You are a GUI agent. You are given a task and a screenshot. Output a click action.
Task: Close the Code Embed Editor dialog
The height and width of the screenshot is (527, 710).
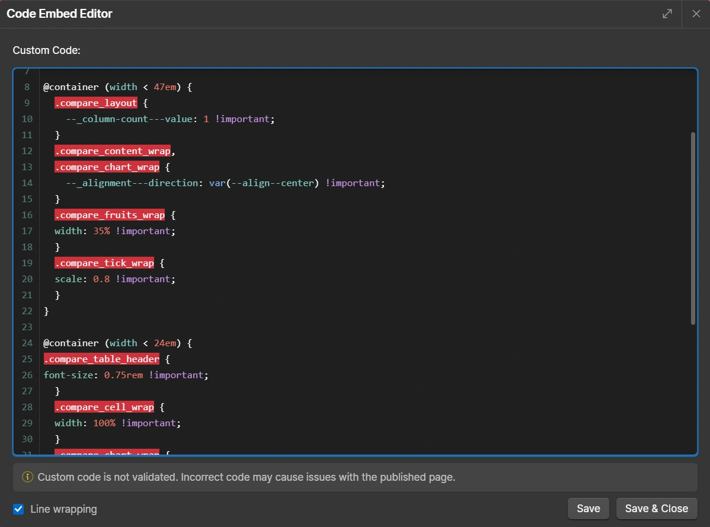point(696,14)
